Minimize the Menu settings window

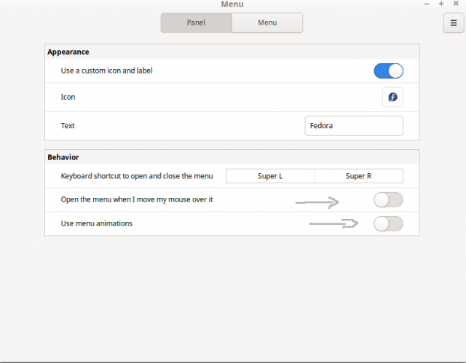click(427, 4)
